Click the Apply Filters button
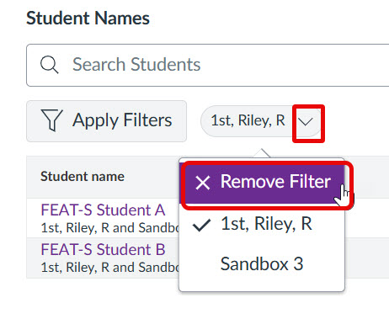Viewport: 389px width, 319px height. click(x=106, y=121)
